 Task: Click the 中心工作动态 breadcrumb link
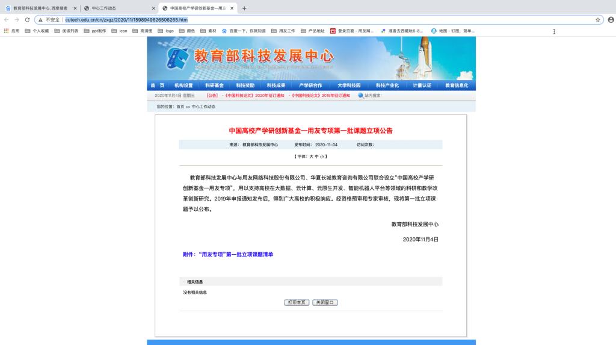(x=203, y=107)
